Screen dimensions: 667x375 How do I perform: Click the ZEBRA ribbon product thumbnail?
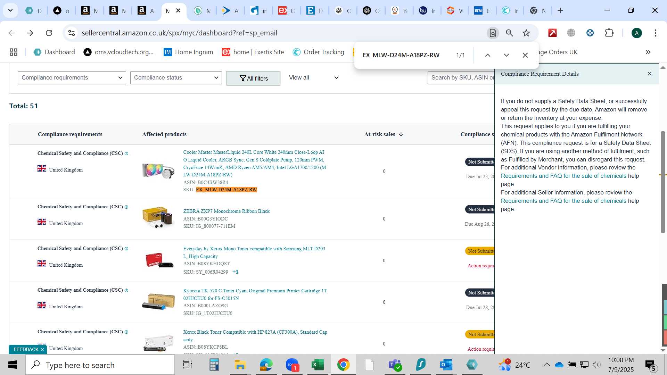tap(158, 218)
